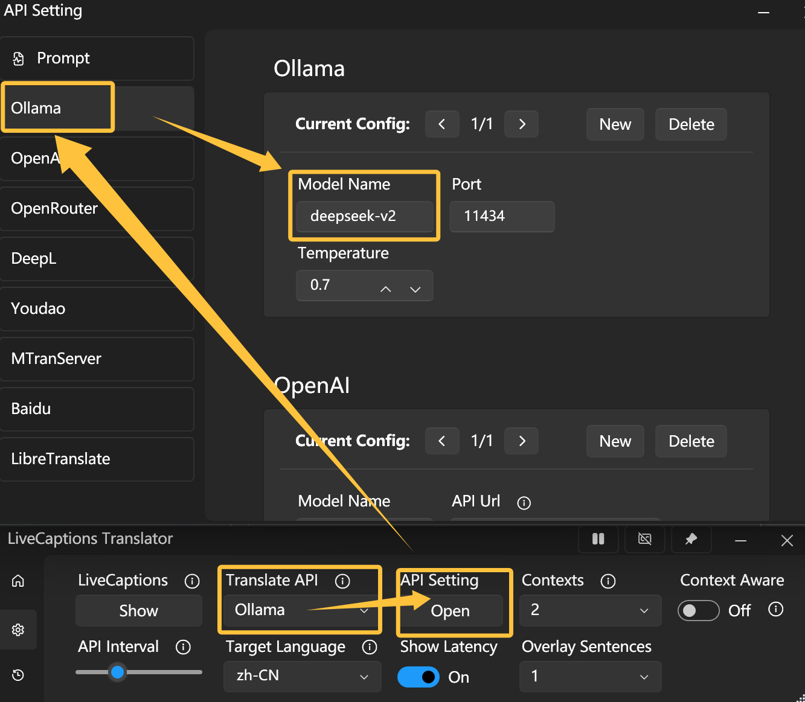The width and height of the screenshot is (805, 702).
Task: Click the Ollama config New button
Action: click(x=615, y=124)
